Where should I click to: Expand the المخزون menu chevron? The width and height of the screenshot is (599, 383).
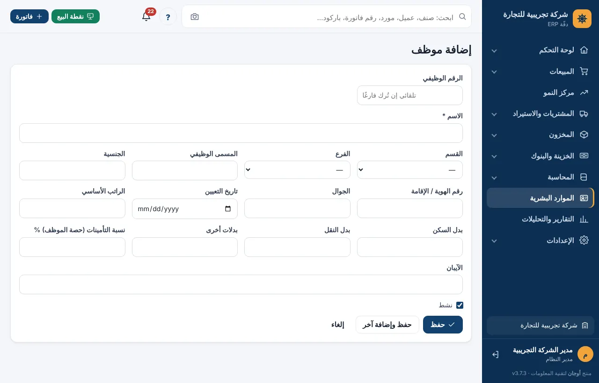(x=494, y=135)
